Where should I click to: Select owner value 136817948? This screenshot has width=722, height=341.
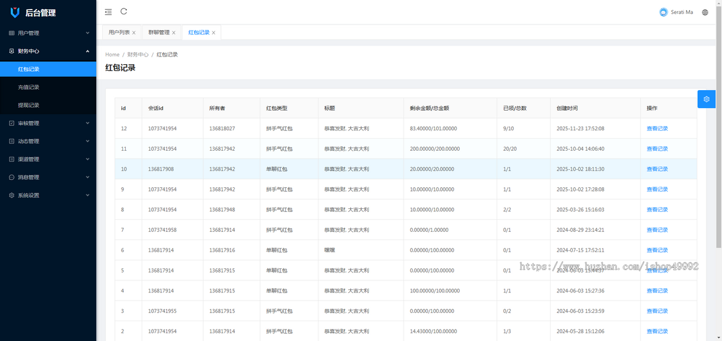(x=222, y=210)
